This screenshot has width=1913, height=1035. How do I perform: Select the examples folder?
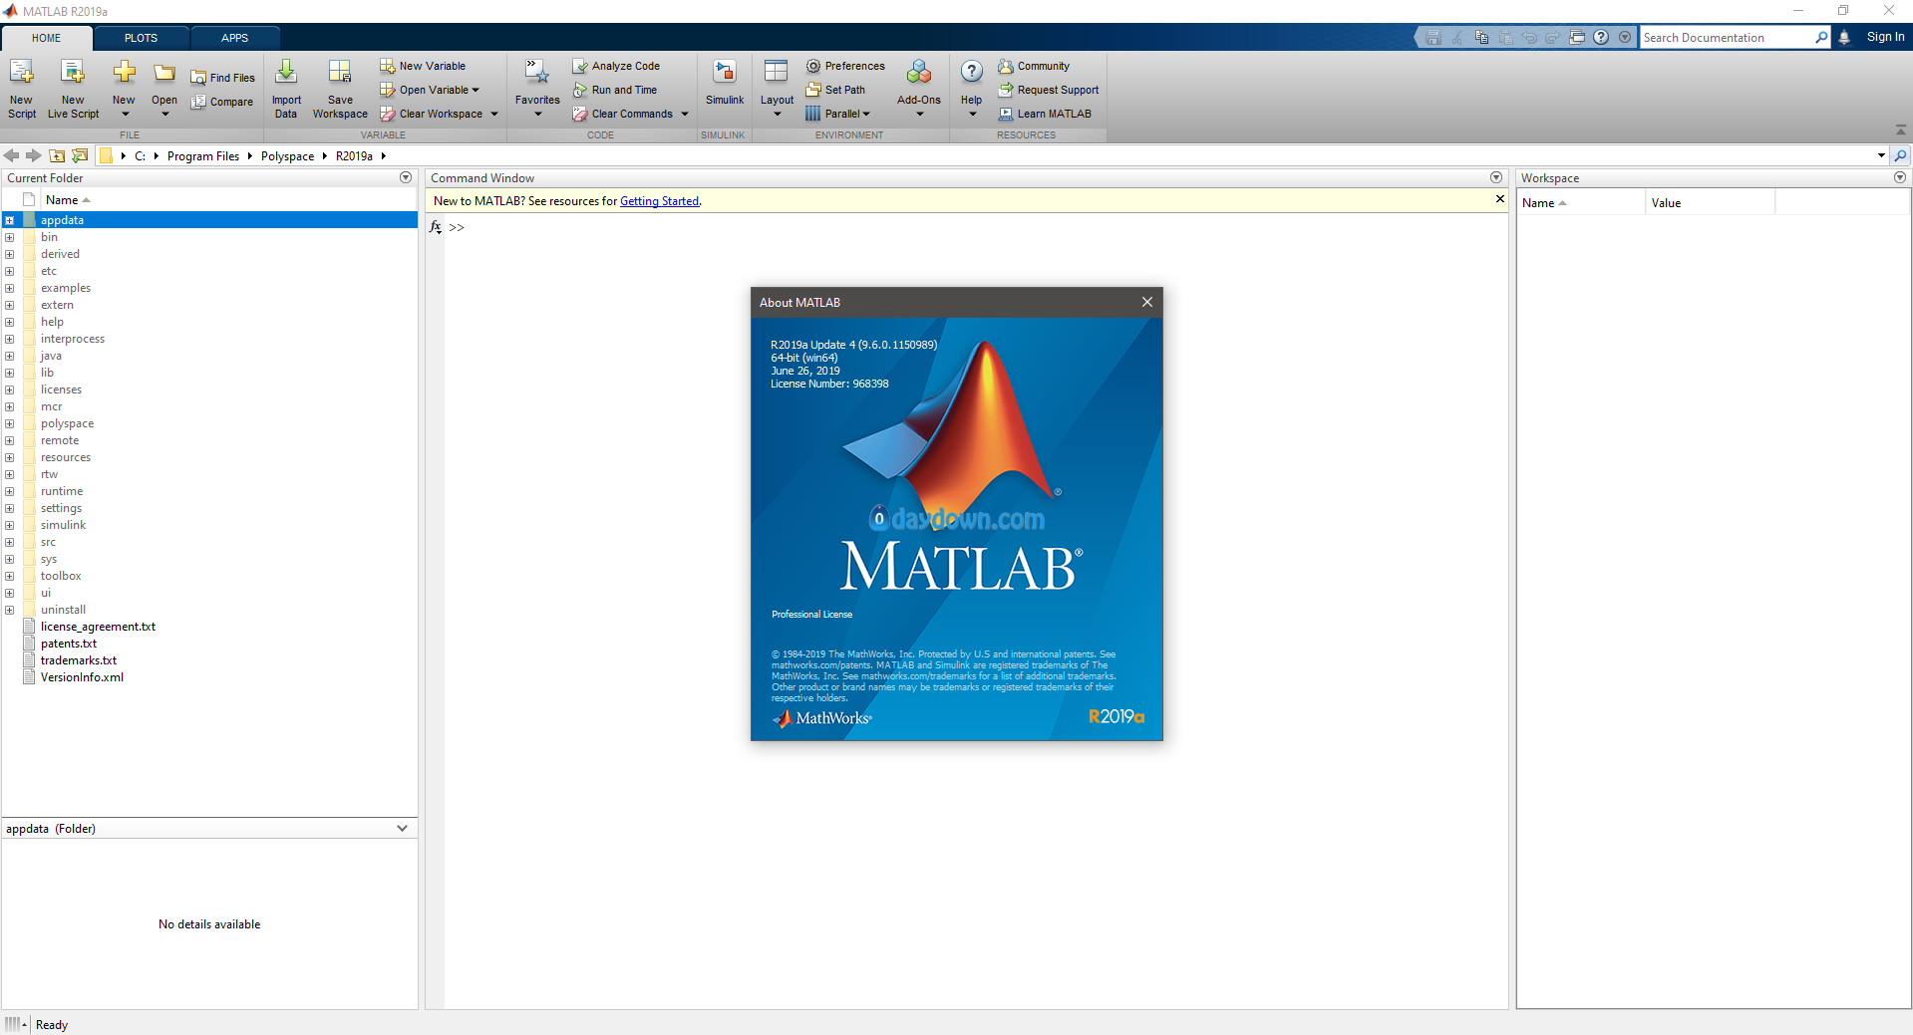click(x=66, y=288)
